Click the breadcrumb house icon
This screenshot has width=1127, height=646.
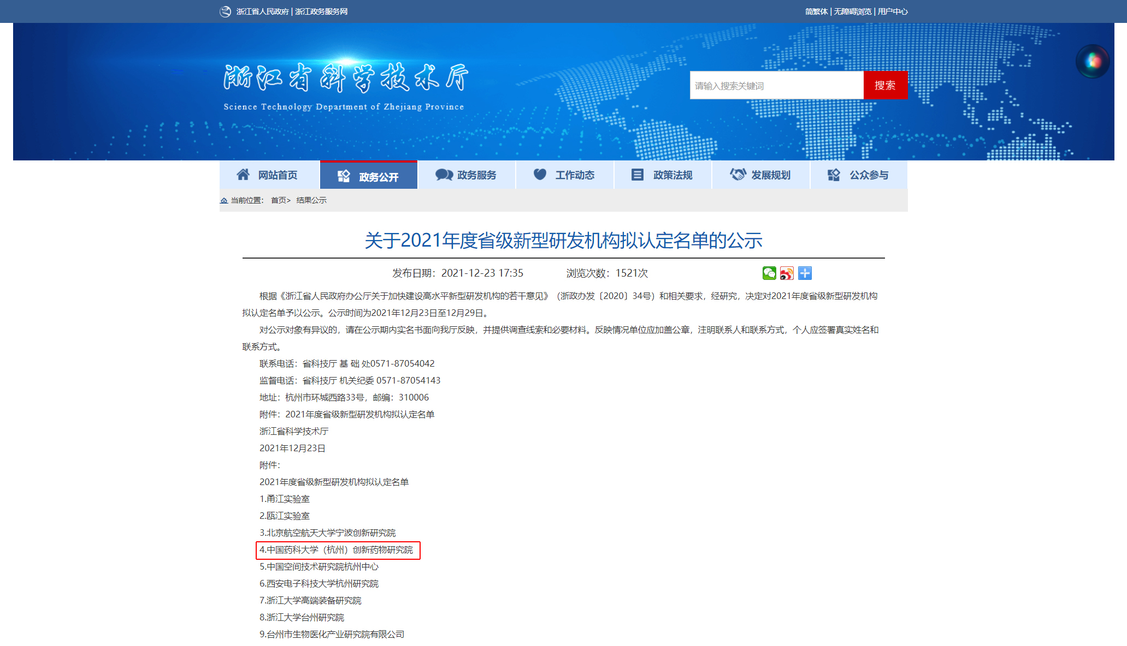click(x=224, y=200)
